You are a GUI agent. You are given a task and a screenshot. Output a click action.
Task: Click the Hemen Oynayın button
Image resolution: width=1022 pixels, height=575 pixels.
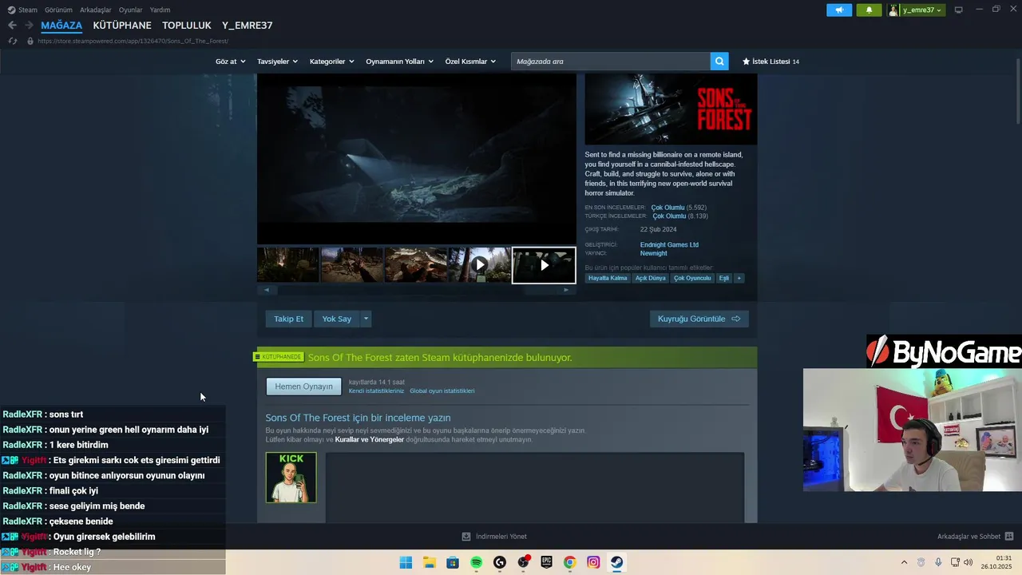[x=303, y=387]
